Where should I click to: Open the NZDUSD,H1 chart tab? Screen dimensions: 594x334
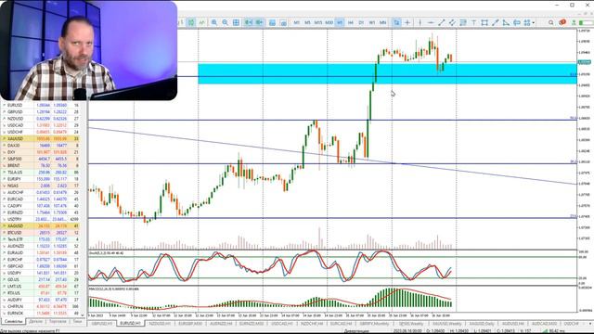point(159,324)
